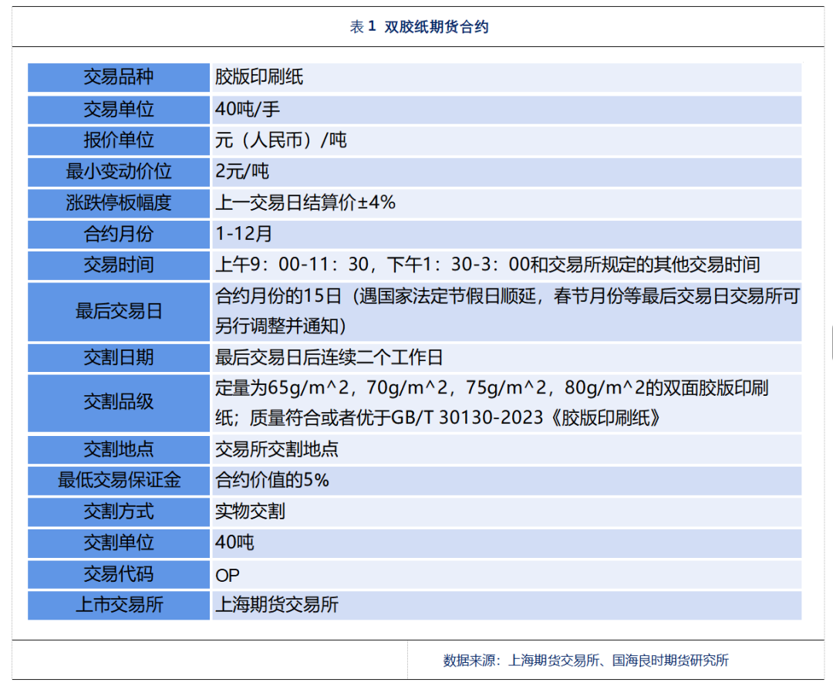Select the '交割品级' label cell
833x686 pixels.
[x=119, y=404]
